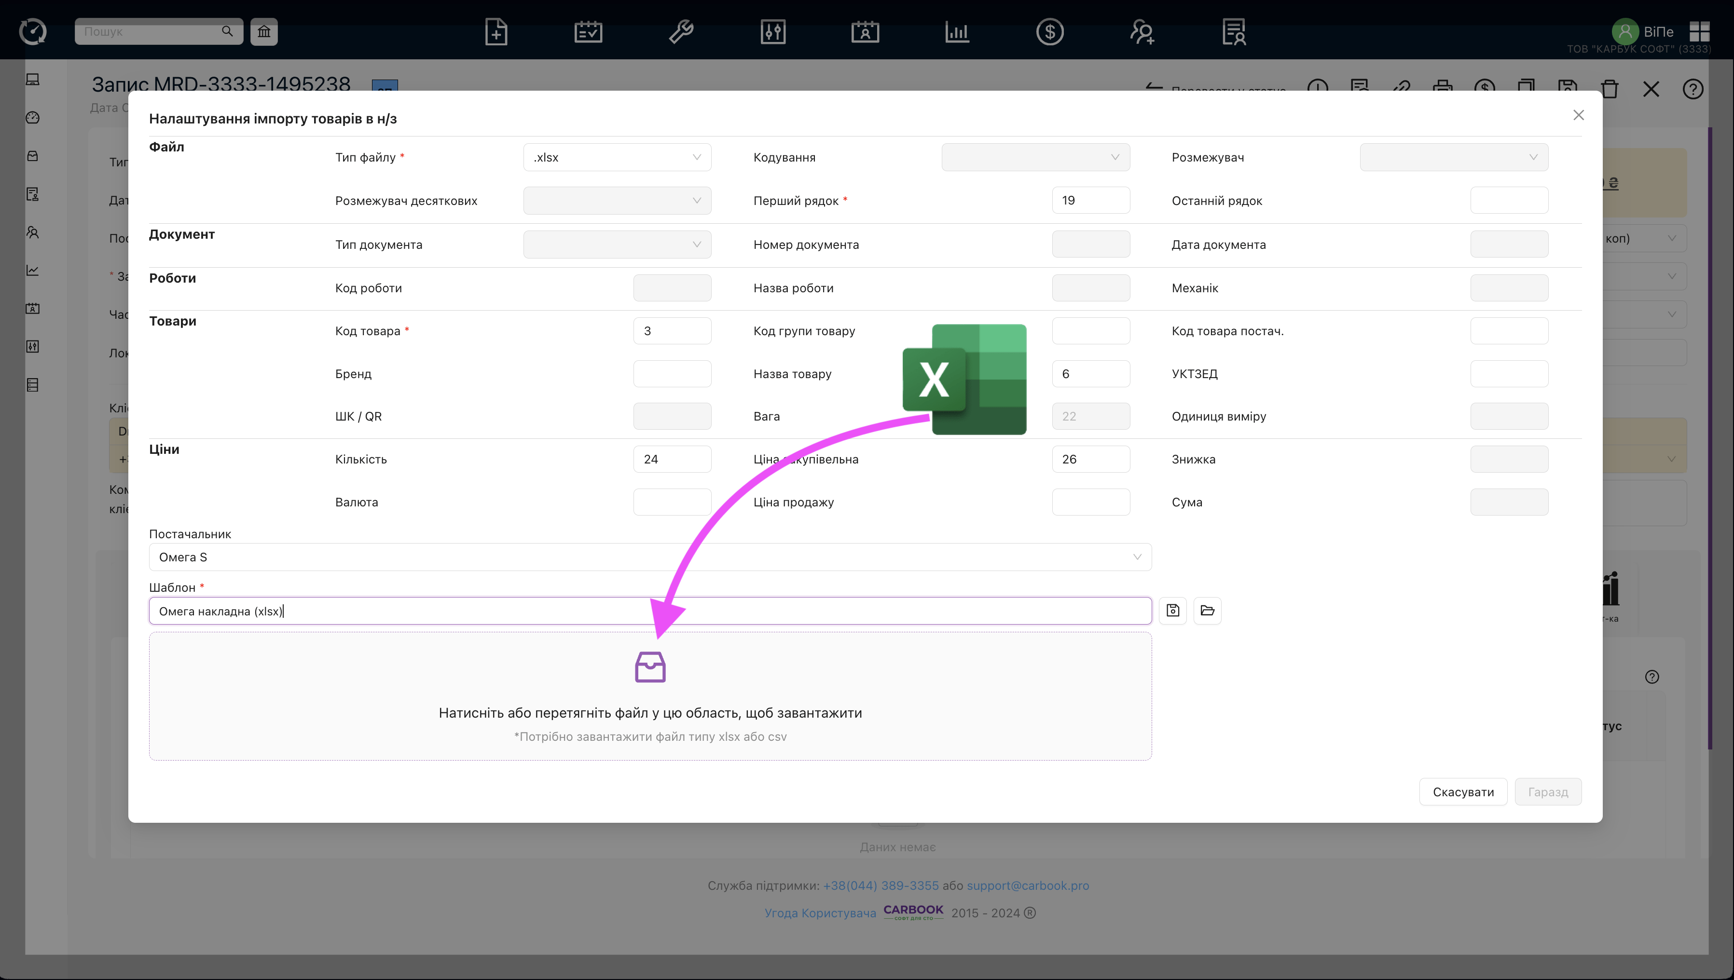Open the dashboard gauge icon in left sidebar

[32, 118]
